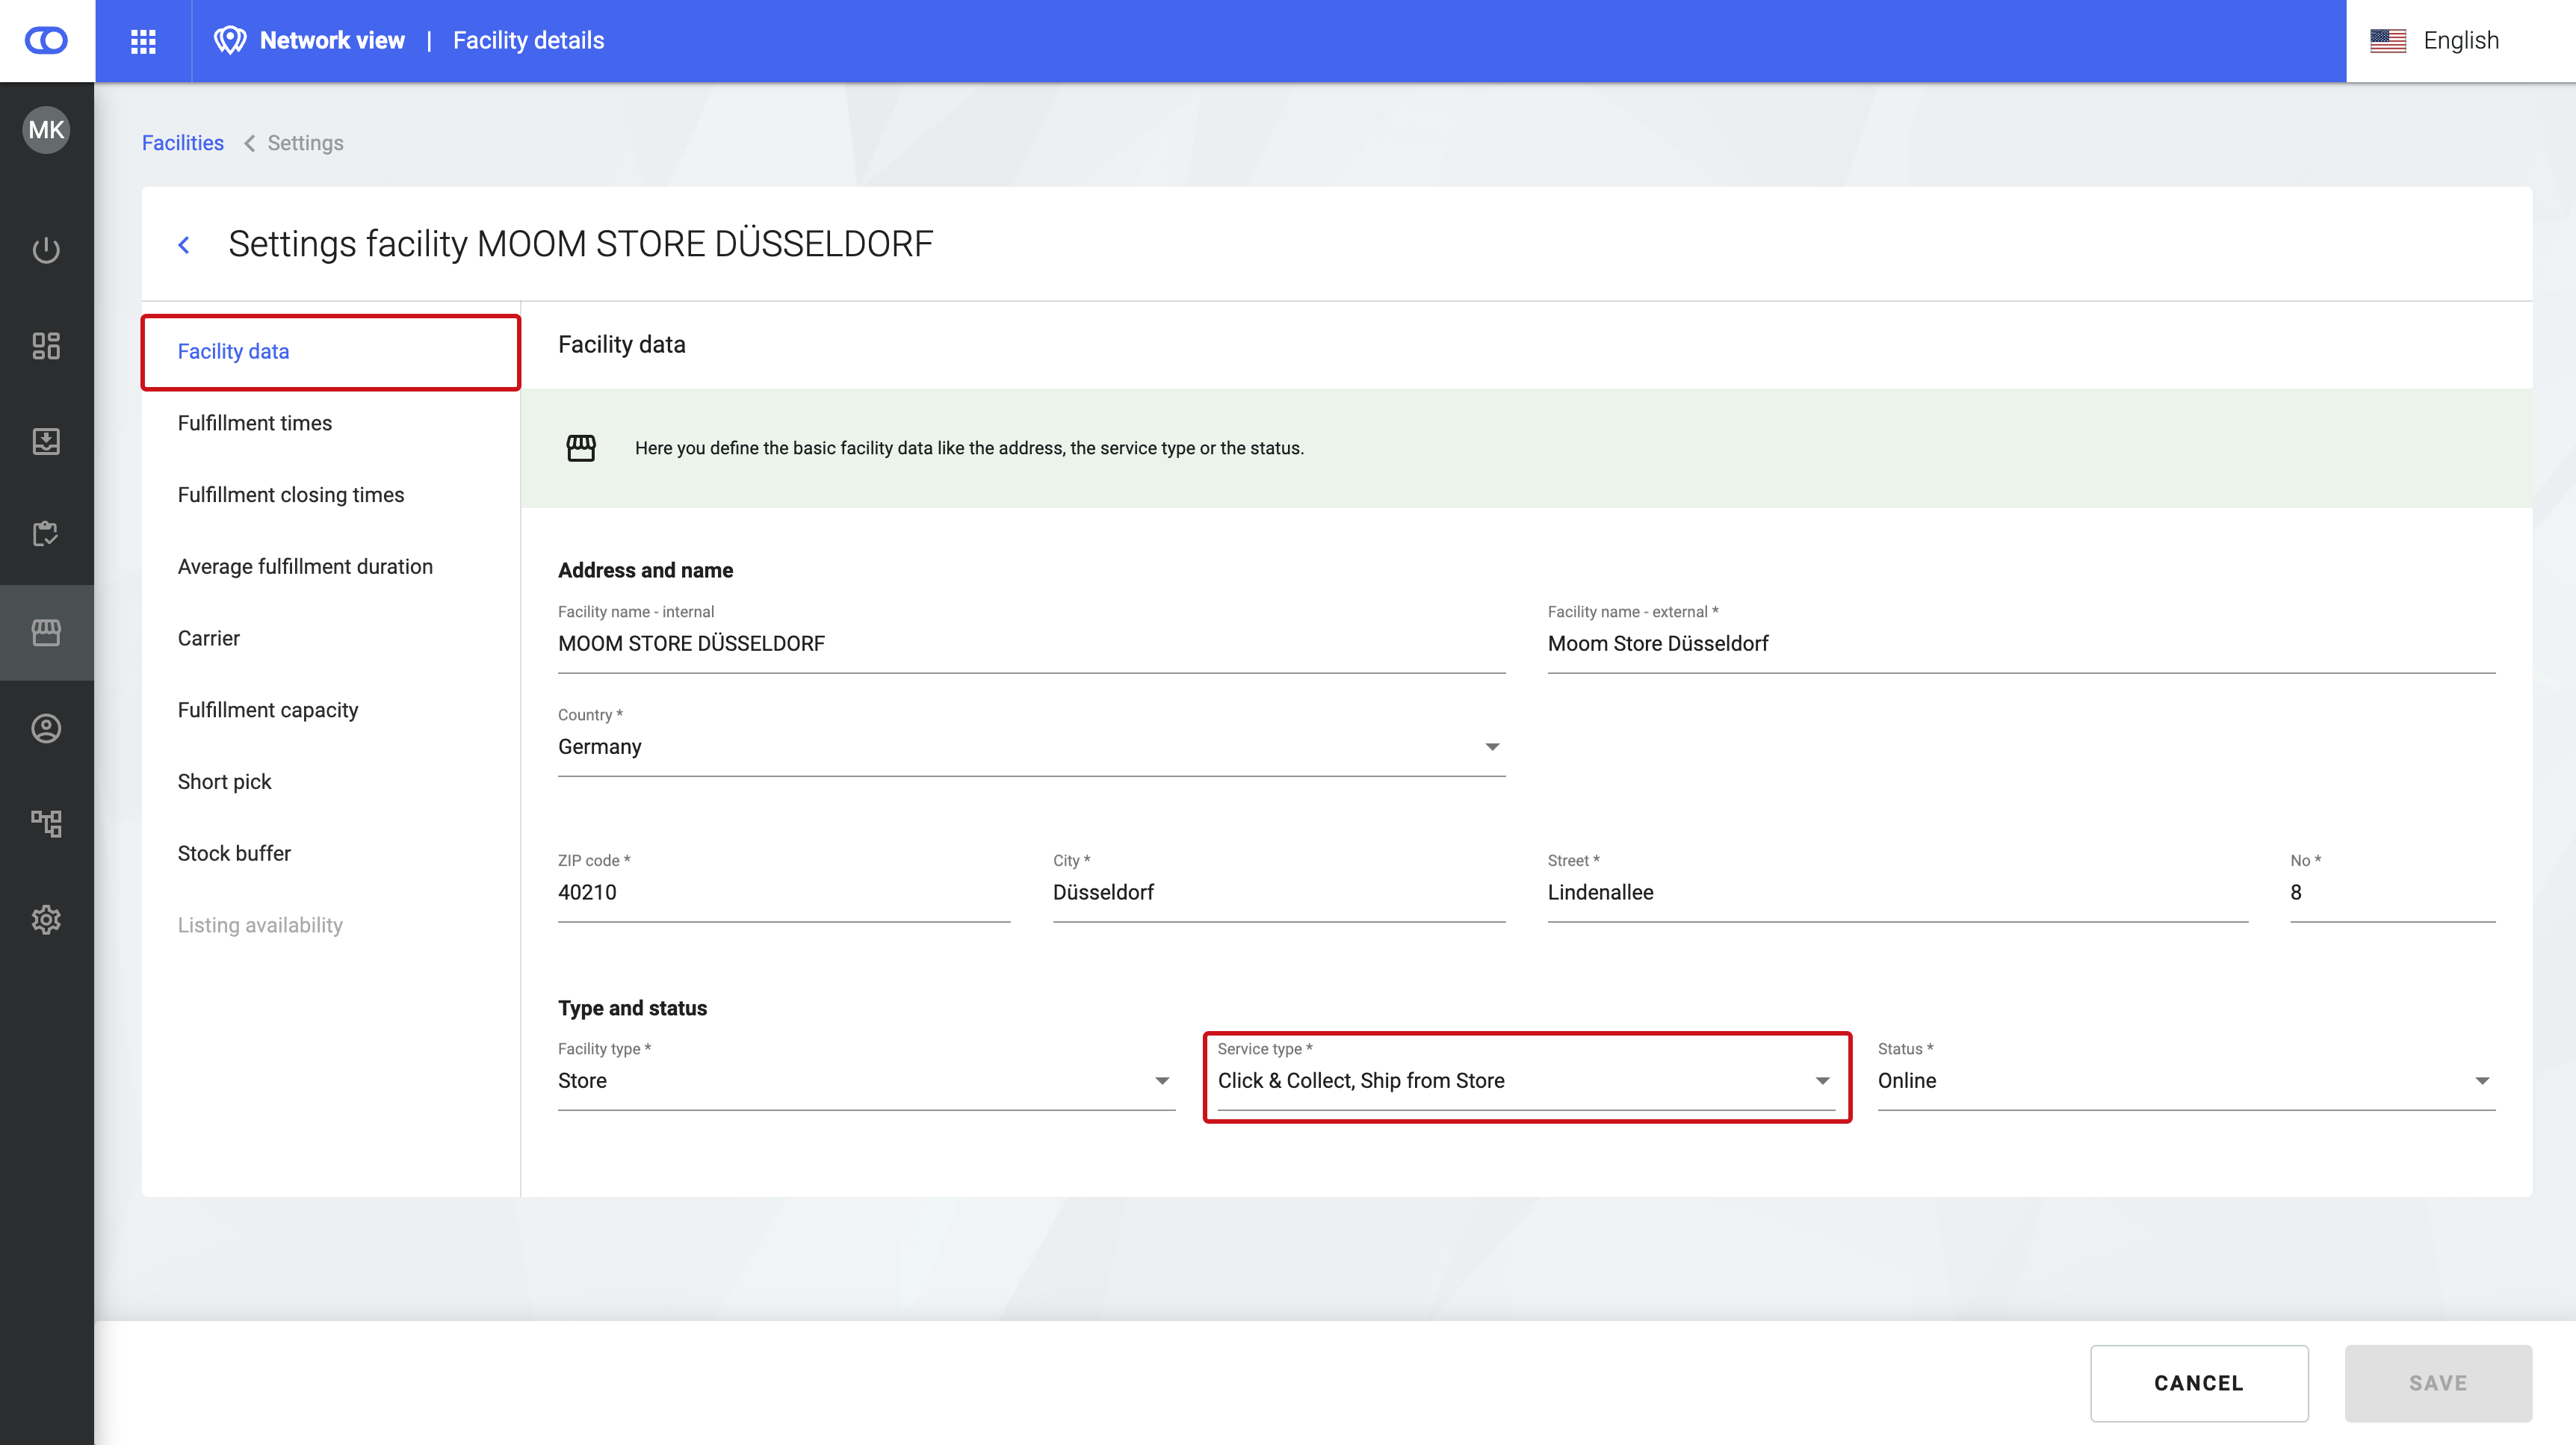The height and width of the screenshot is (1445, 2576).
Task: Open the settings gear sidebar icon
Action: (46, 919)
